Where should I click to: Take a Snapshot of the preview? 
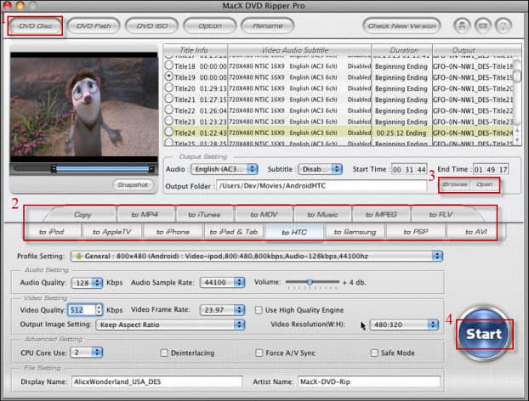133,184
